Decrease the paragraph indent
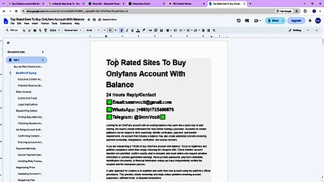The image size is (324, 182). [x=203, y=30]
